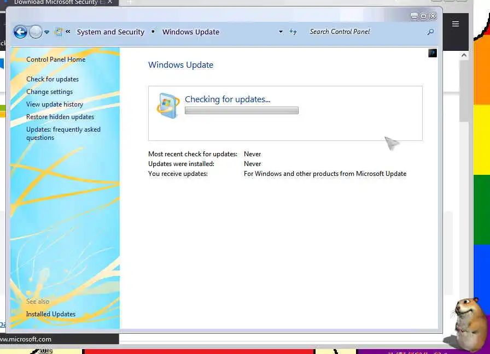Open the arrow after System and Security
This screenshot has width=490, height=354.
(x=153, y=32)
